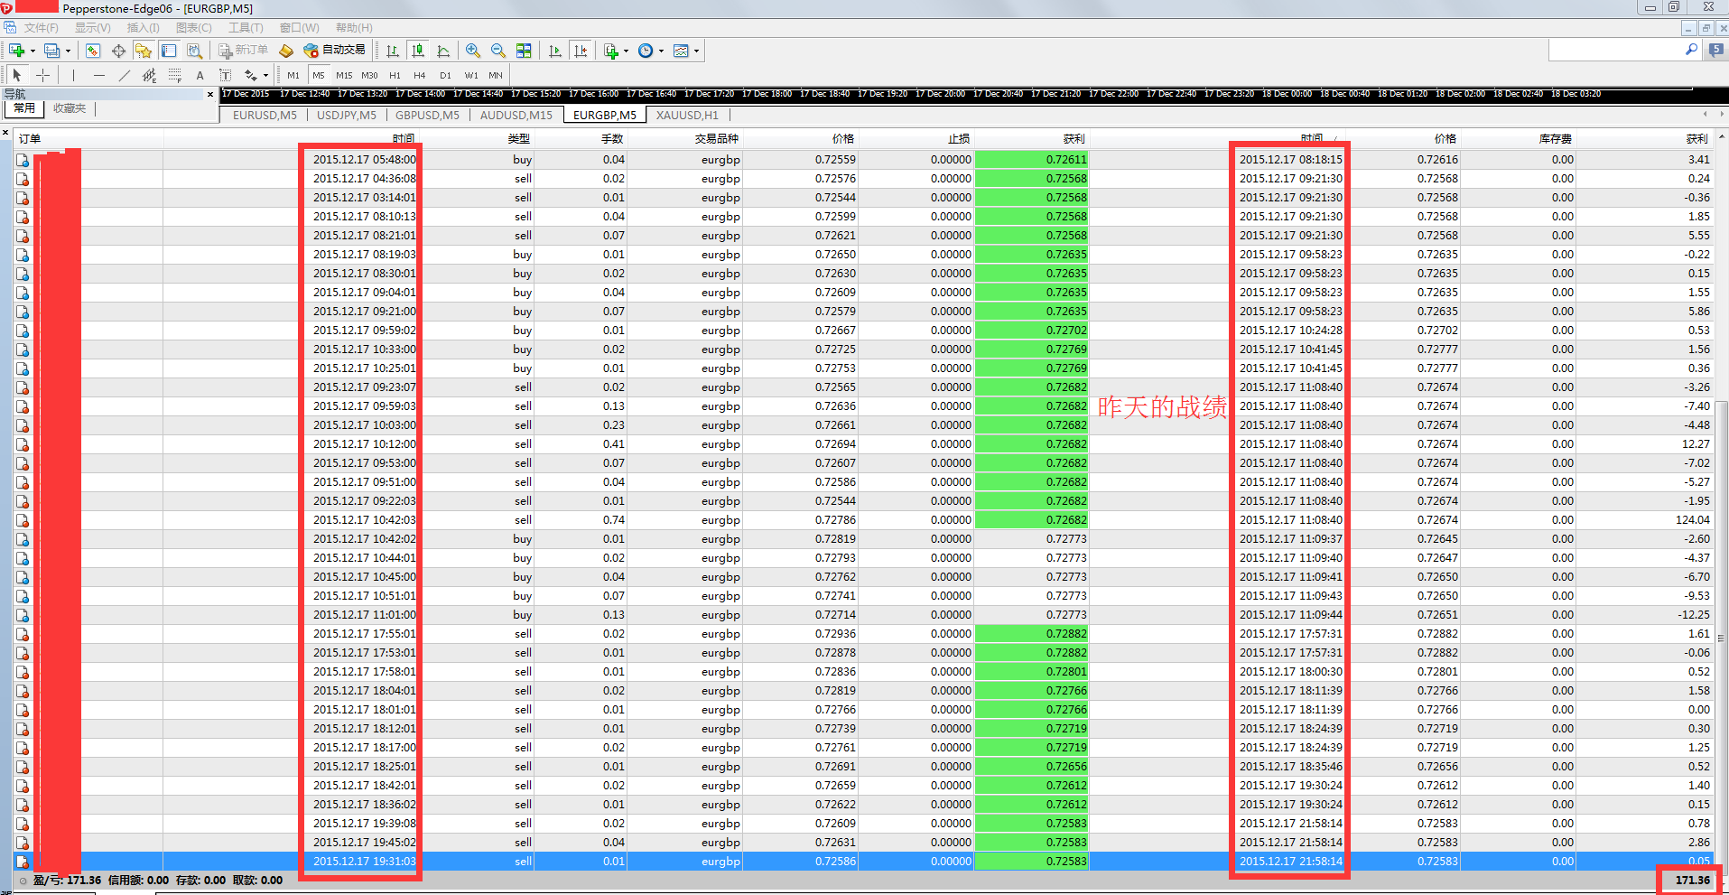The width and height of the screenshot is (1729, 895).
Task: Open the 收藏夹 navigator tab
Action: click(70, 108)
